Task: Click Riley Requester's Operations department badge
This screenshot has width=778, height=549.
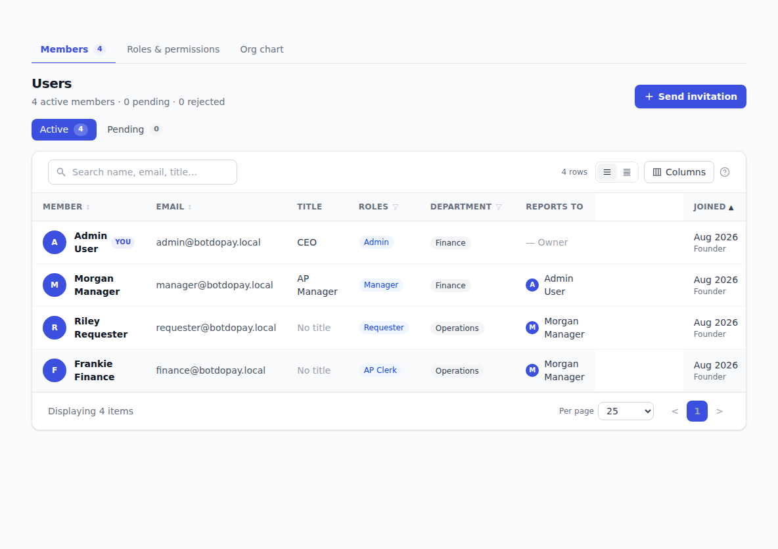Action: (x=457, y=328)
